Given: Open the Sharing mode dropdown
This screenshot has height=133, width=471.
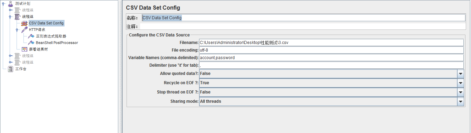Looking at the screenshot, I should point(461,101).
